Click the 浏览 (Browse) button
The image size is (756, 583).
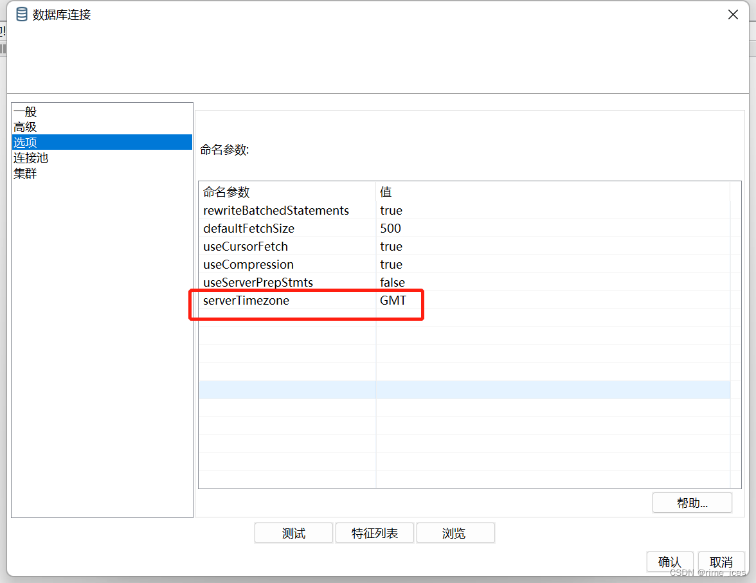tap(456, 533)
